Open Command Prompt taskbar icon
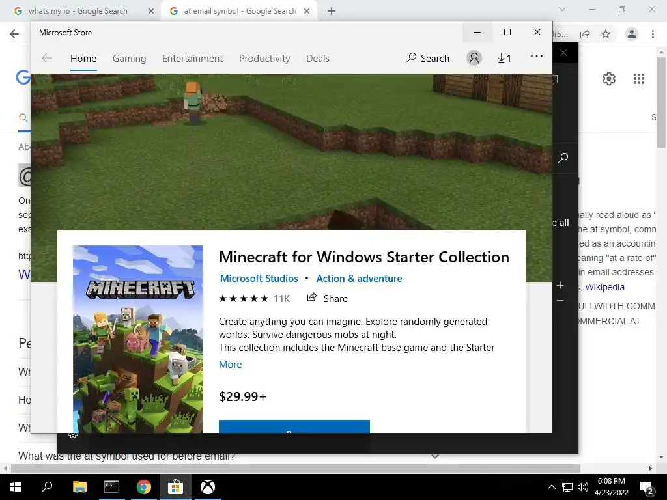Image resolution: width=667 pixels, height=500 pixels. (111, 487)
